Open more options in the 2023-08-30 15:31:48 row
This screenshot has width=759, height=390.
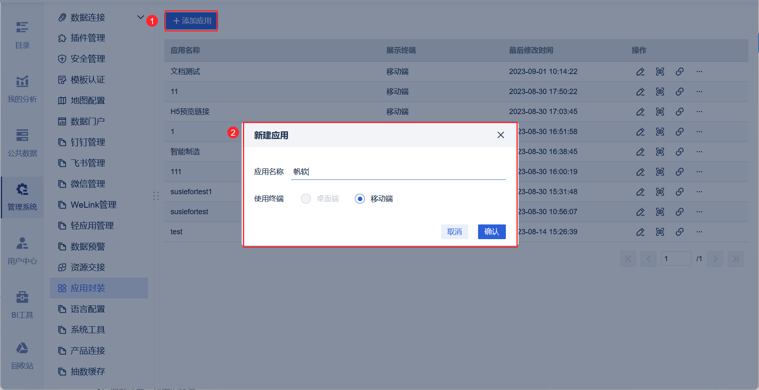(x=699, y=192)
